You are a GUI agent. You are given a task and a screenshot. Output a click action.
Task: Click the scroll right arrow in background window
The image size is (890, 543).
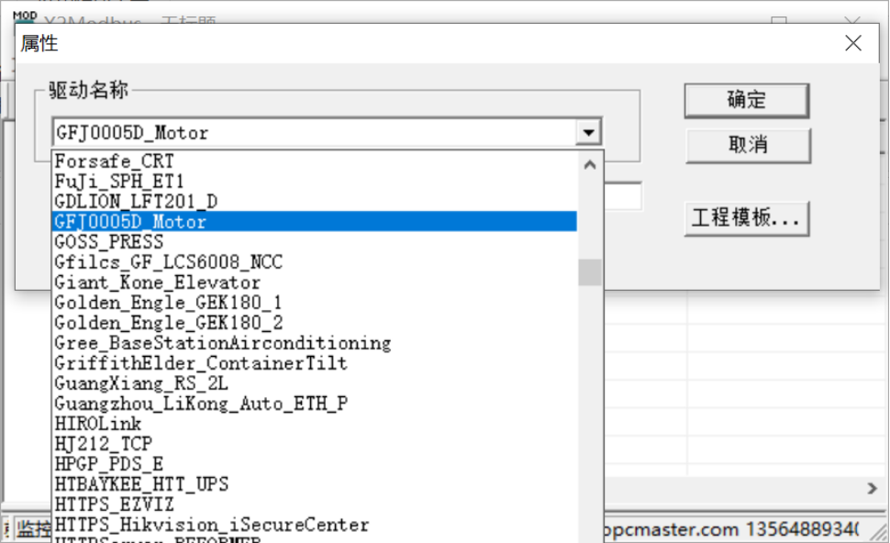[x=873, y=489]
